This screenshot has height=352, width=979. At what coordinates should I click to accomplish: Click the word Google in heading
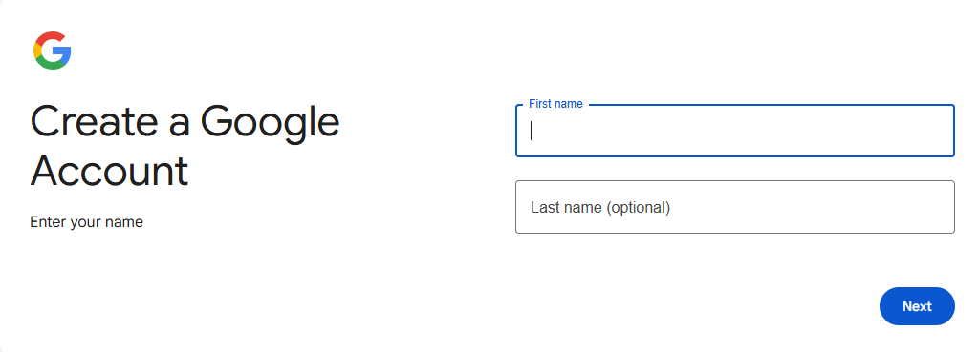click(270, 123)
